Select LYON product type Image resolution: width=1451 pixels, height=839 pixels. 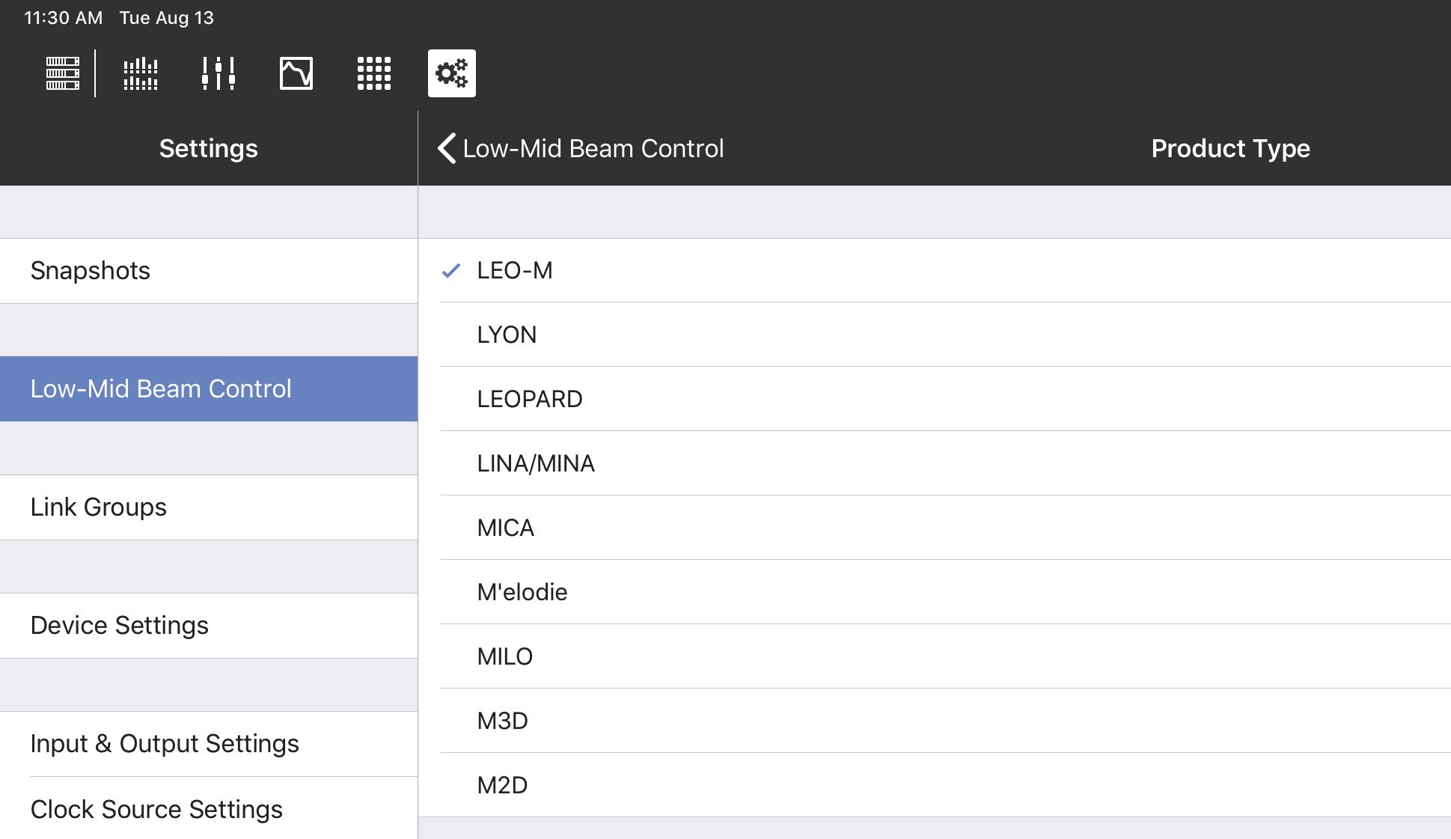[x=507, y=335]
